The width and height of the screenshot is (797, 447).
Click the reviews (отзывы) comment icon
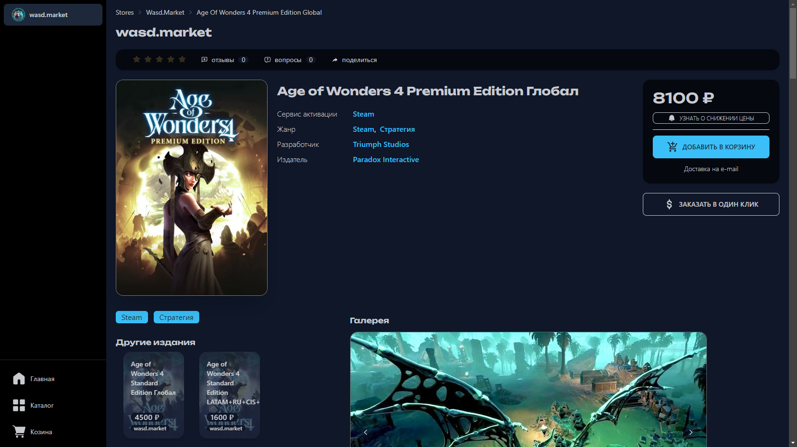click(204, 60)
